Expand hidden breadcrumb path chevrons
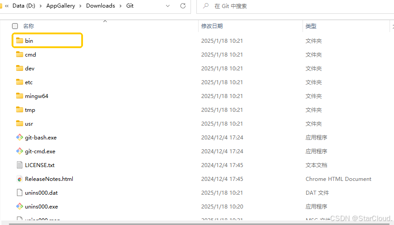 [x=7, y=6]
